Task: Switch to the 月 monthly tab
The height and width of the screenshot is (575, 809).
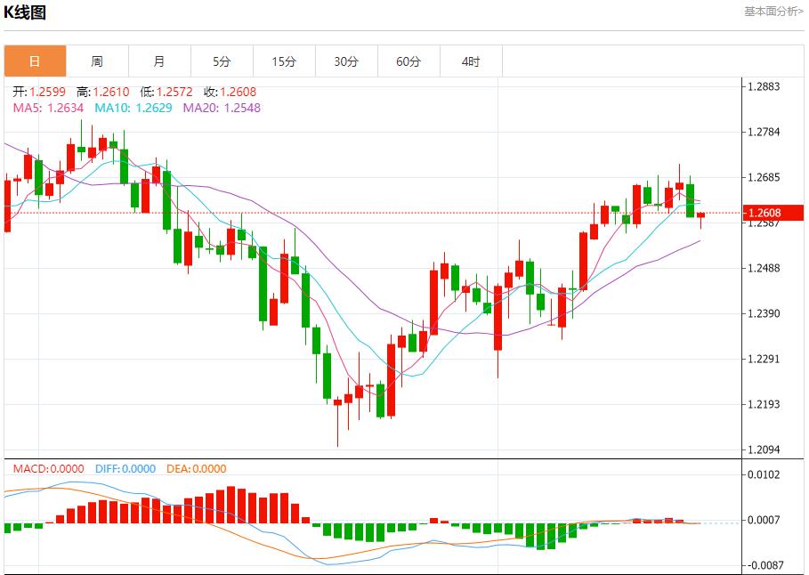Action: coord(160,61)
